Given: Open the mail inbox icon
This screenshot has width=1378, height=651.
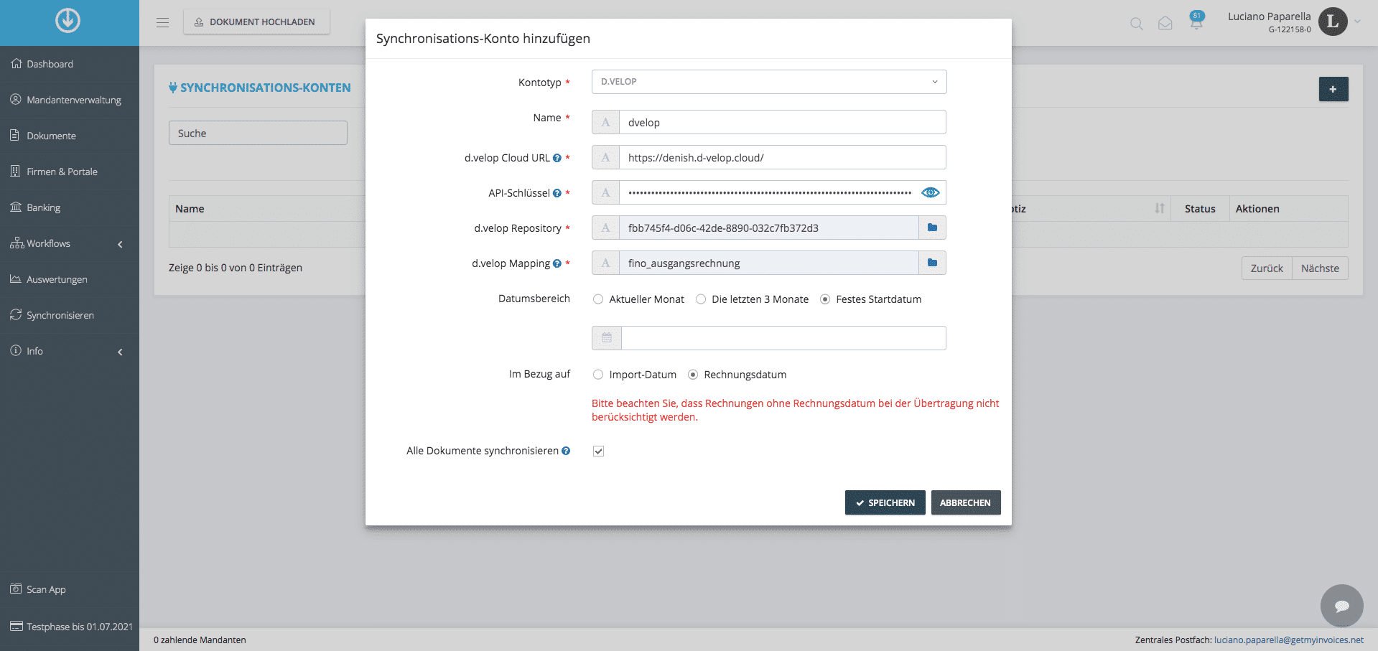Looking at the screenshot, I should point(1165,24).
